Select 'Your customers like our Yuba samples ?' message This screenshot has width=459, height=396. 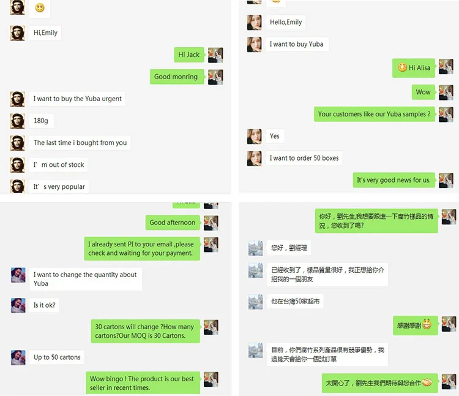tap(375, 114)
